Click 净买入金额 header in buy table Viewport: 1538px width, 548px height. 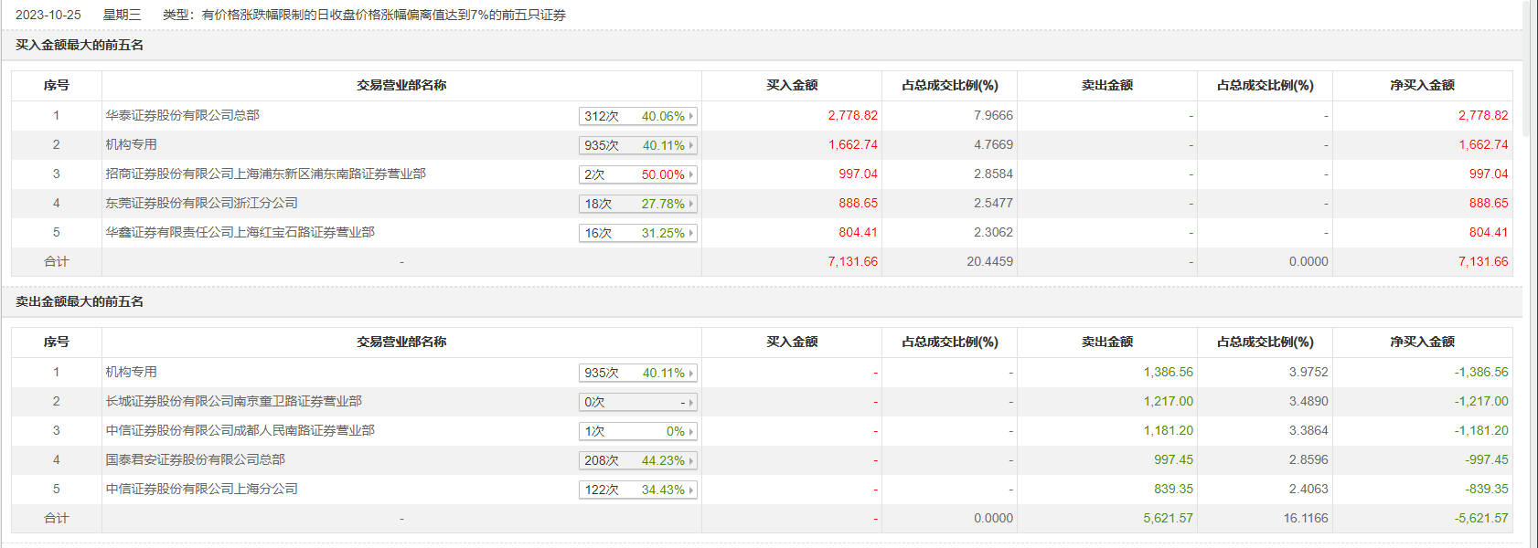point(1422,85)
